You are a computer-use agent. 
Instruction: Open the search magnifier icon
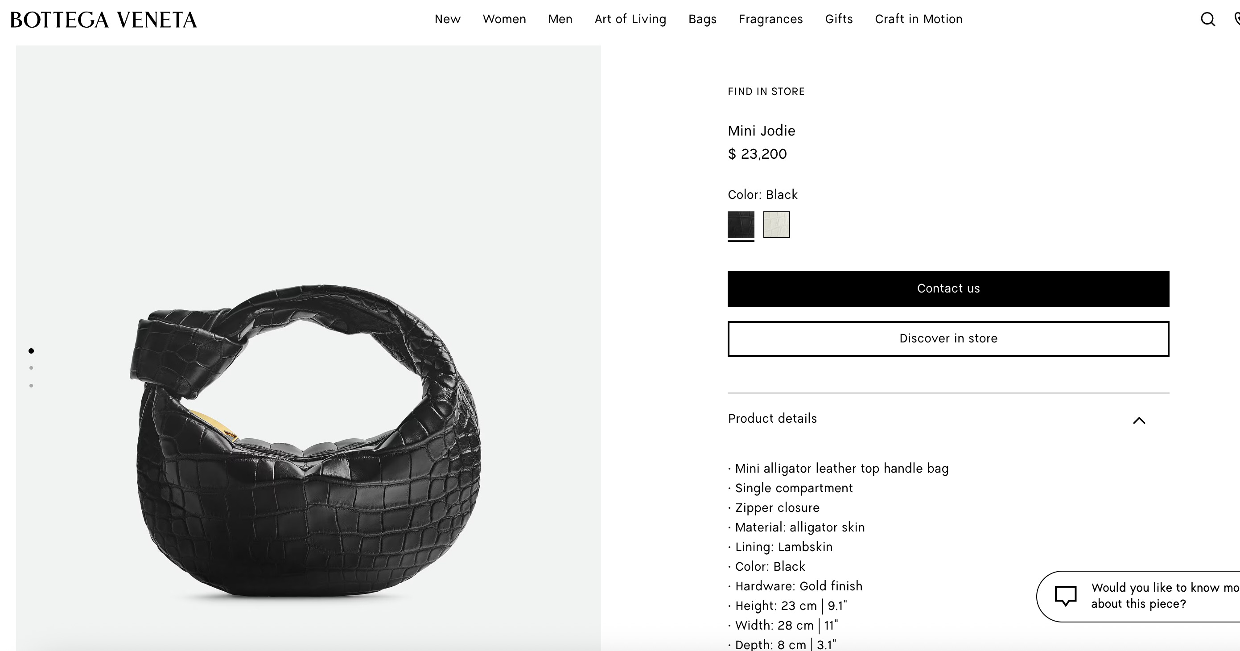1208,19
